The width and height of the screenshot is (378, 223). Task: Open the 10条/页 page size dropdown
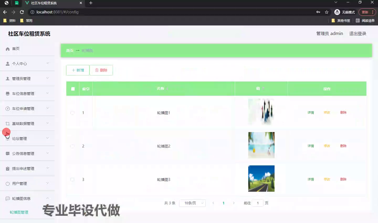click(192, 203)
